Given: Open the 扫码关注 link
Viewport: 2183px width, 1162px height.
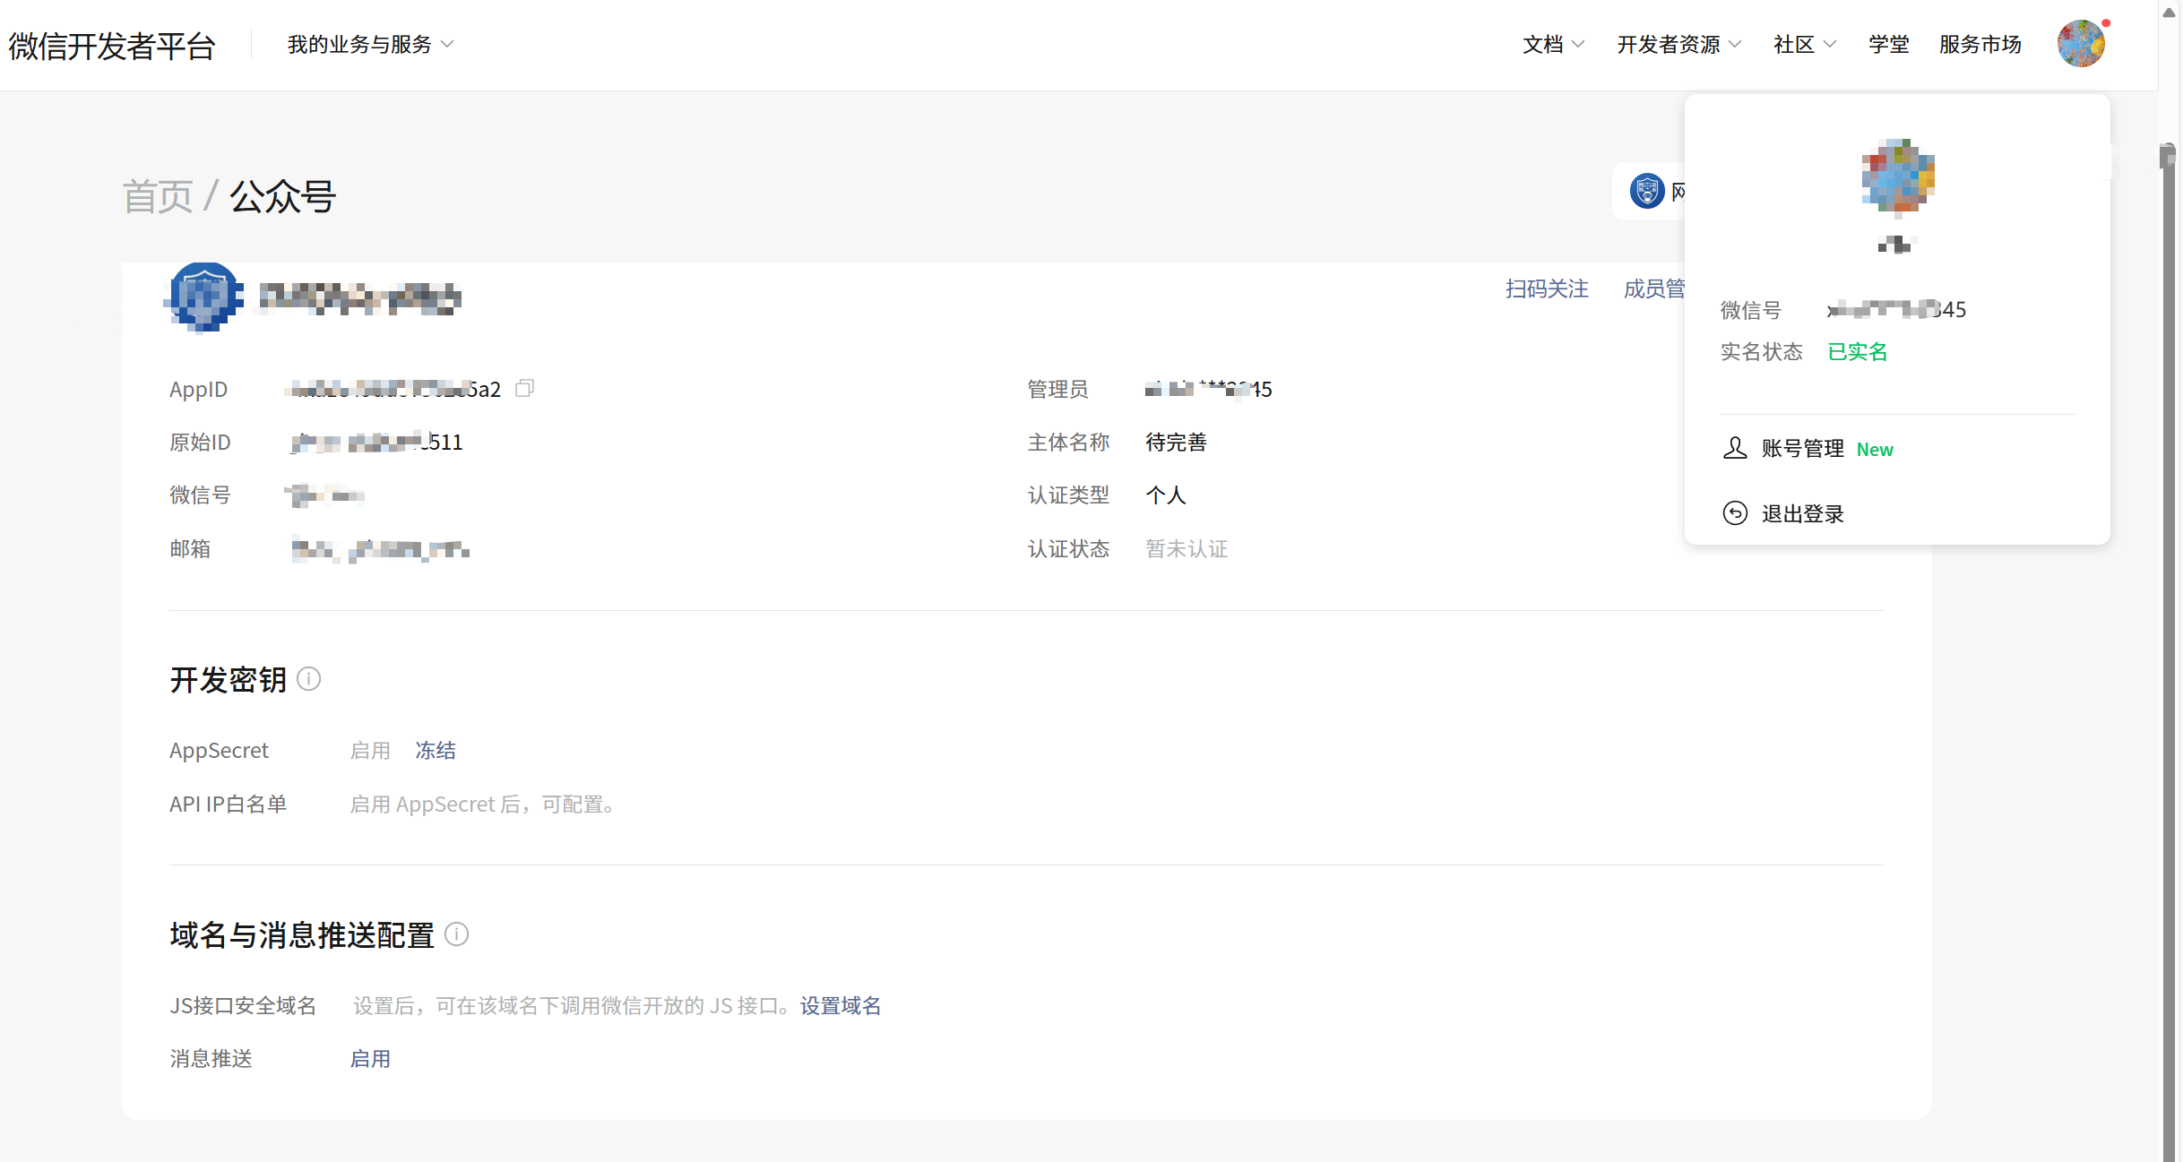Looking at the screenshot, I should coord(1546,288).
